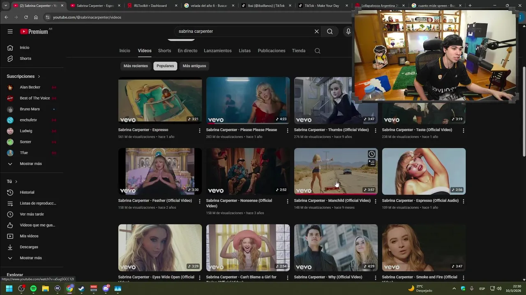Open Discord from the taskbar
This screenshot has width=526, height=295.
click(106, 288)
